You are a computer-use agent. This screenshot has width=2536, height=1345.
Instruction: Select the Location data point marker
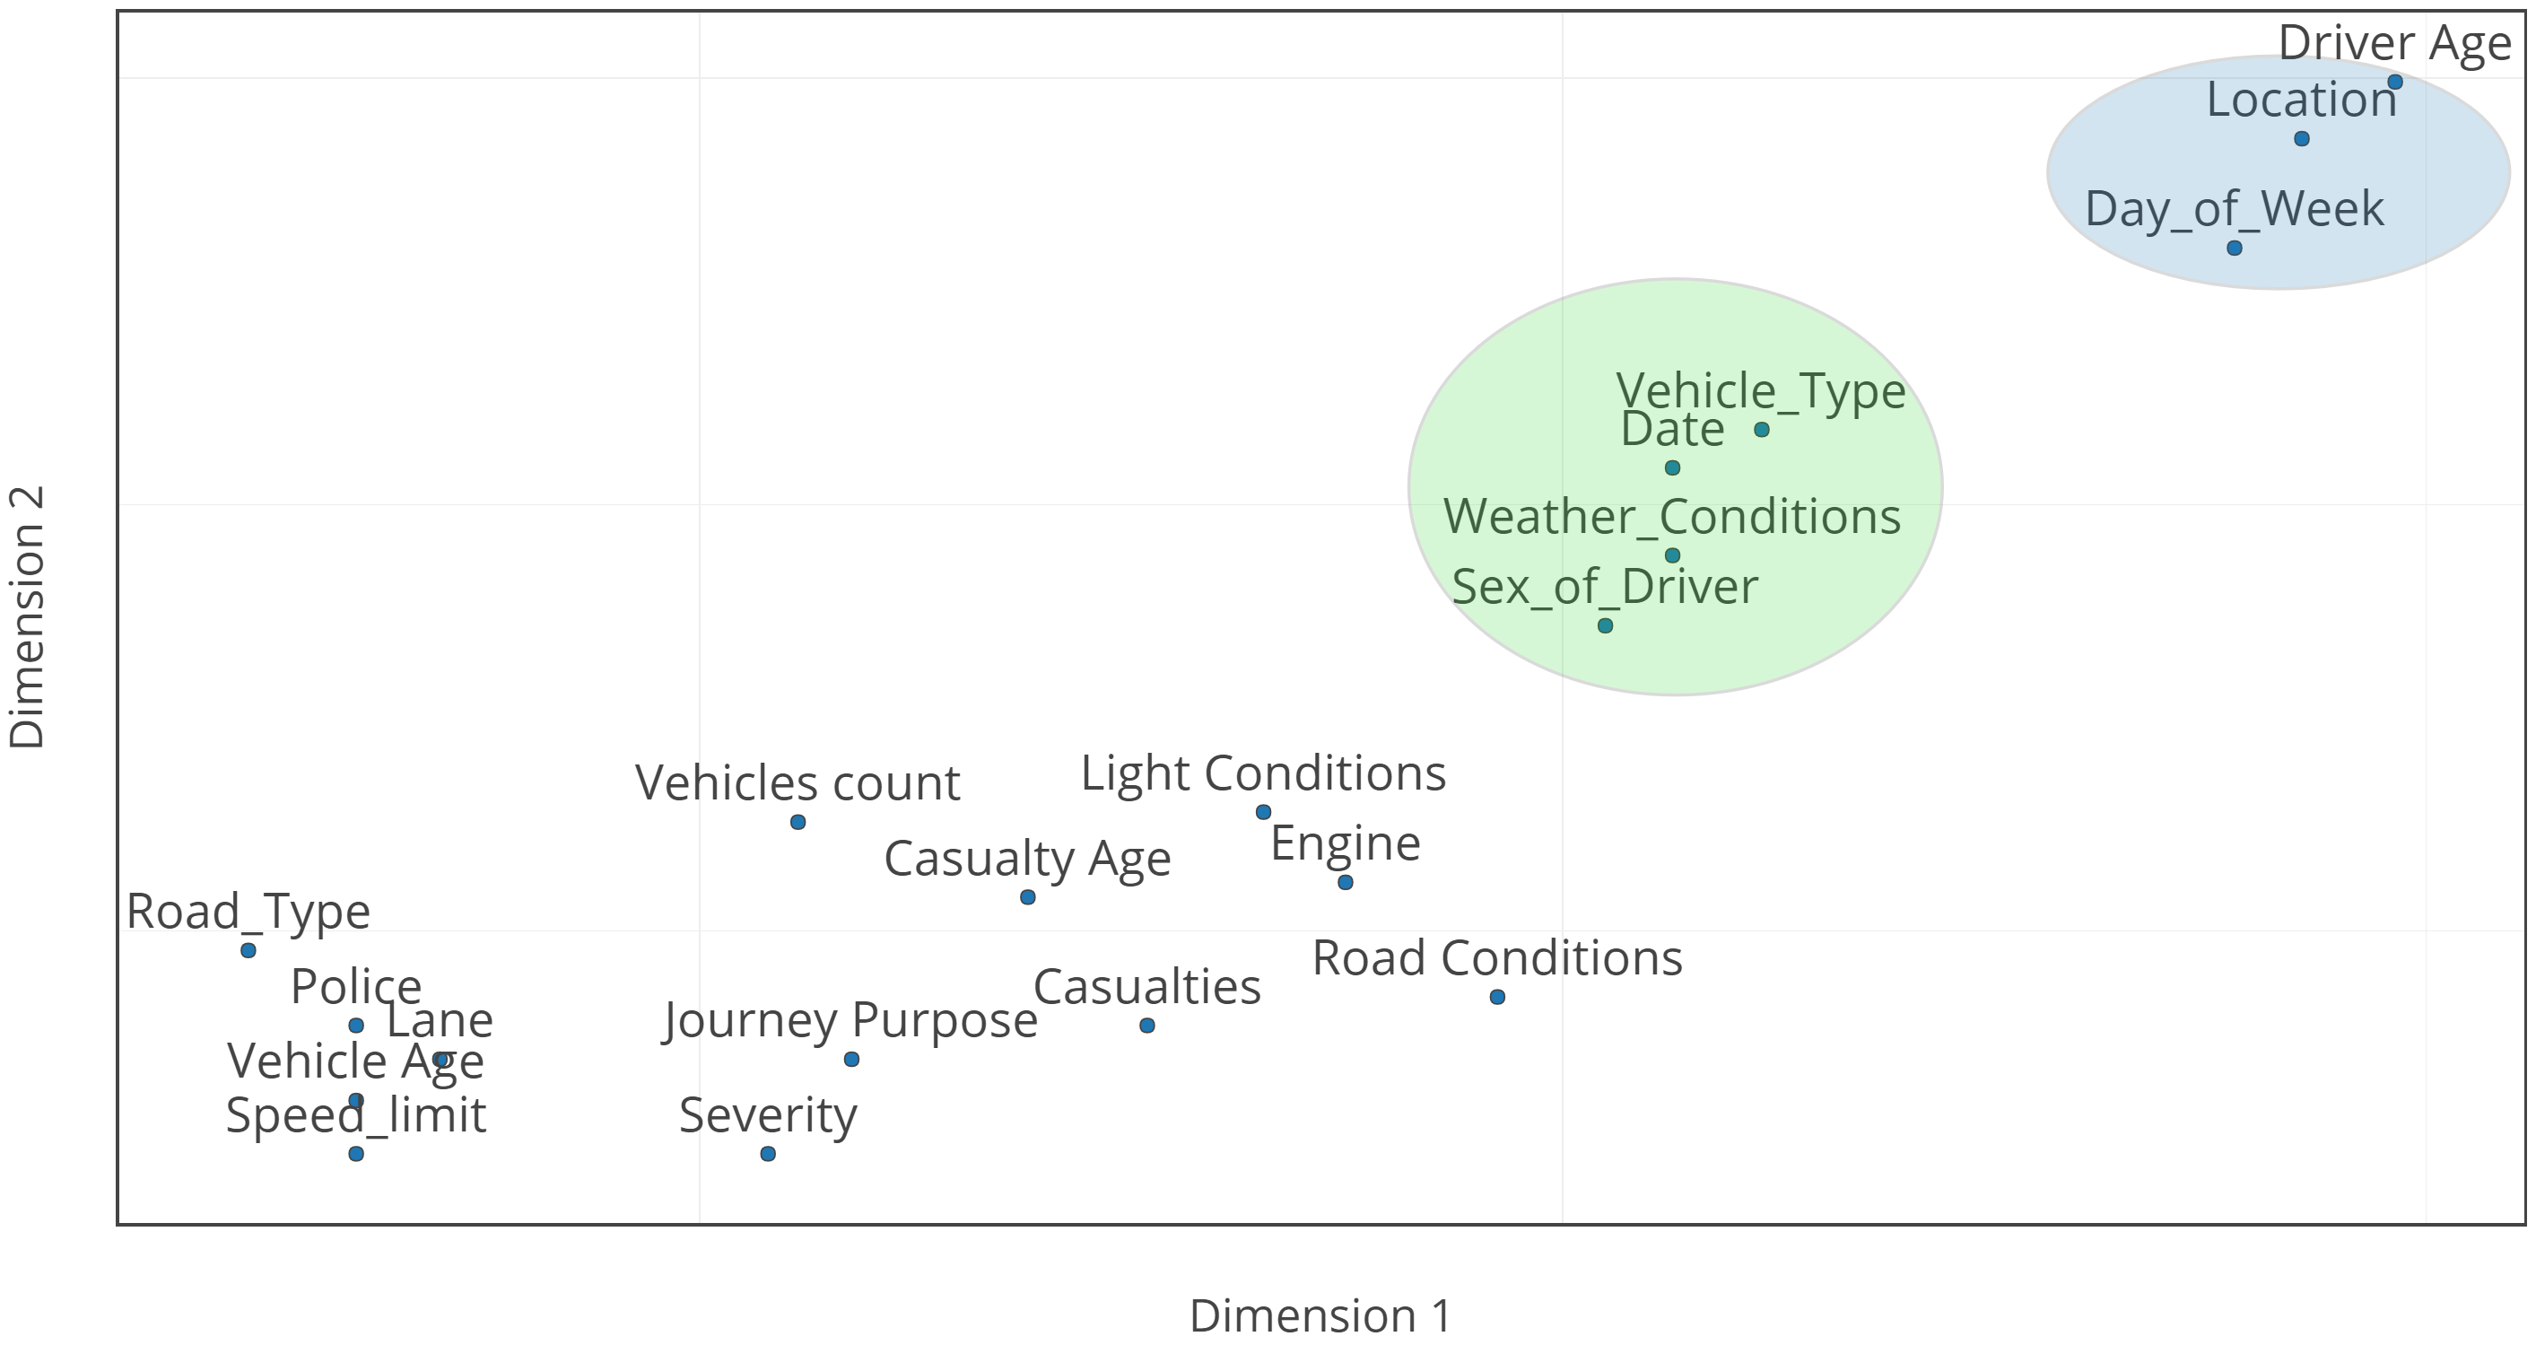coord(2302,139)
